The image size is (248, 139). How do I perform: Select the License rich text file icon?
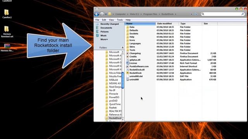pyautogui.click(x=127, y=63)
